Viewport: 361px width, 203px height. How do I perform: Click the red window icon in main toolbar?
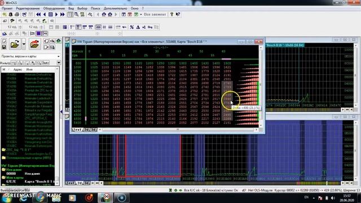pyautogui.click(x=130, y=15)
